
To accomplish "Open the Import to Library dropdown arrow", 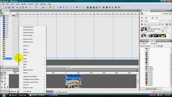I will [154, 46].
